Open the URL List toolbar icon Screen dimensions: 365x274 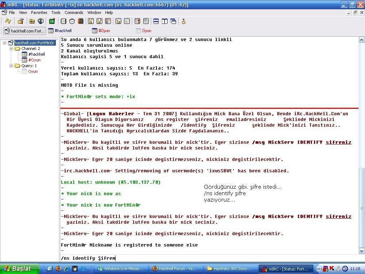(146, 21)
